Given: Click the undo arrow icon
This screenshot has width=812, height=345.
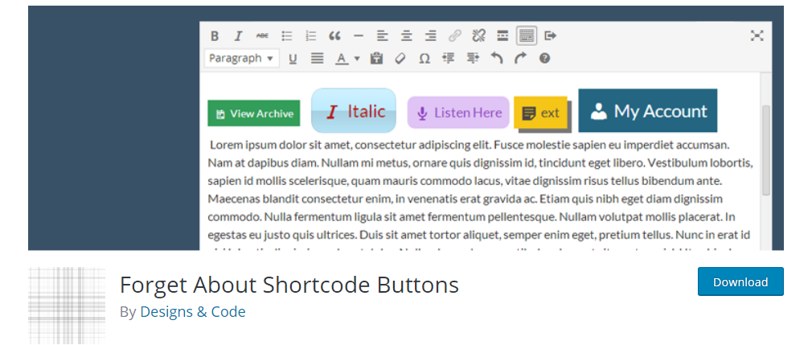Looking at the screenshot, I should pos(497,58).
